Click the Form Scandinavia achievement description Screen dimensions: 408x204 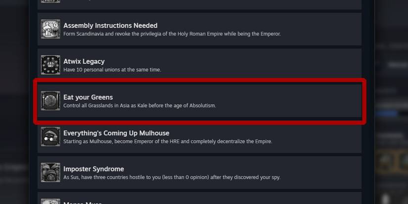(172, 34)
